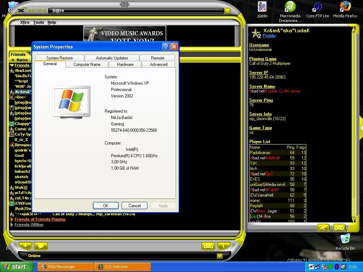The width and height of the screenshot is (363, 272).
Task: Open Macromedia Dreamweaver desktop shortcut
Action: click(290, 12)
